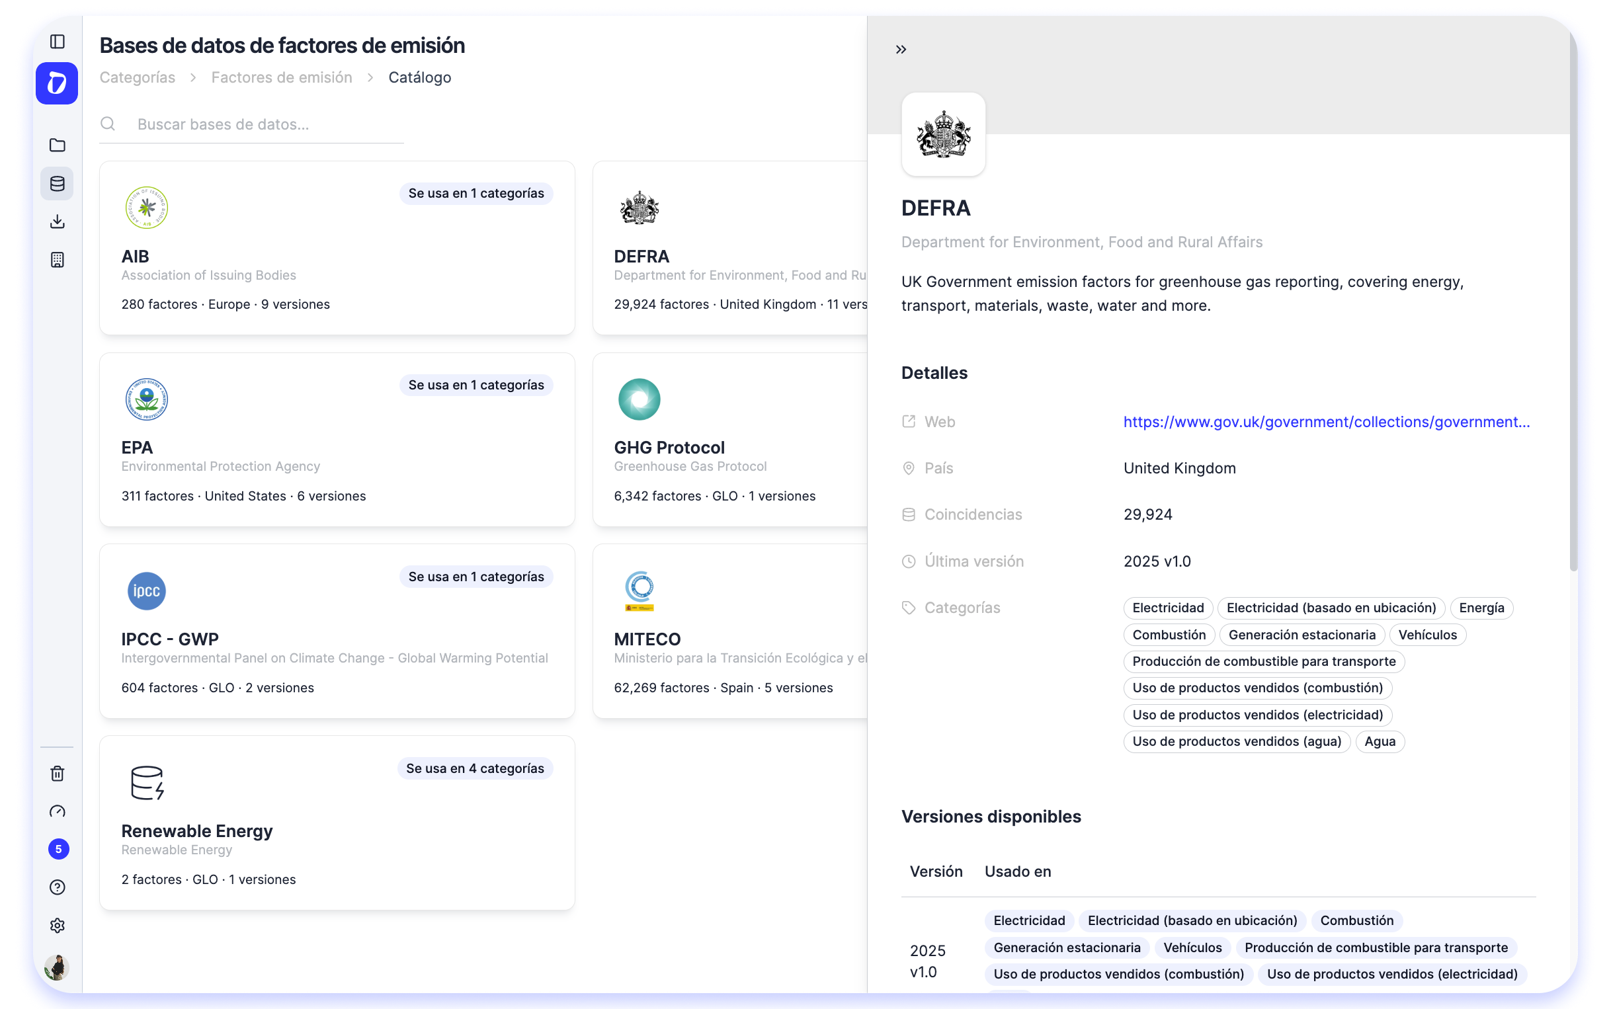Click the 29,924 Coincidencias value
The width and height of the screenshot is (1611, 1009).
[1148, 514]
